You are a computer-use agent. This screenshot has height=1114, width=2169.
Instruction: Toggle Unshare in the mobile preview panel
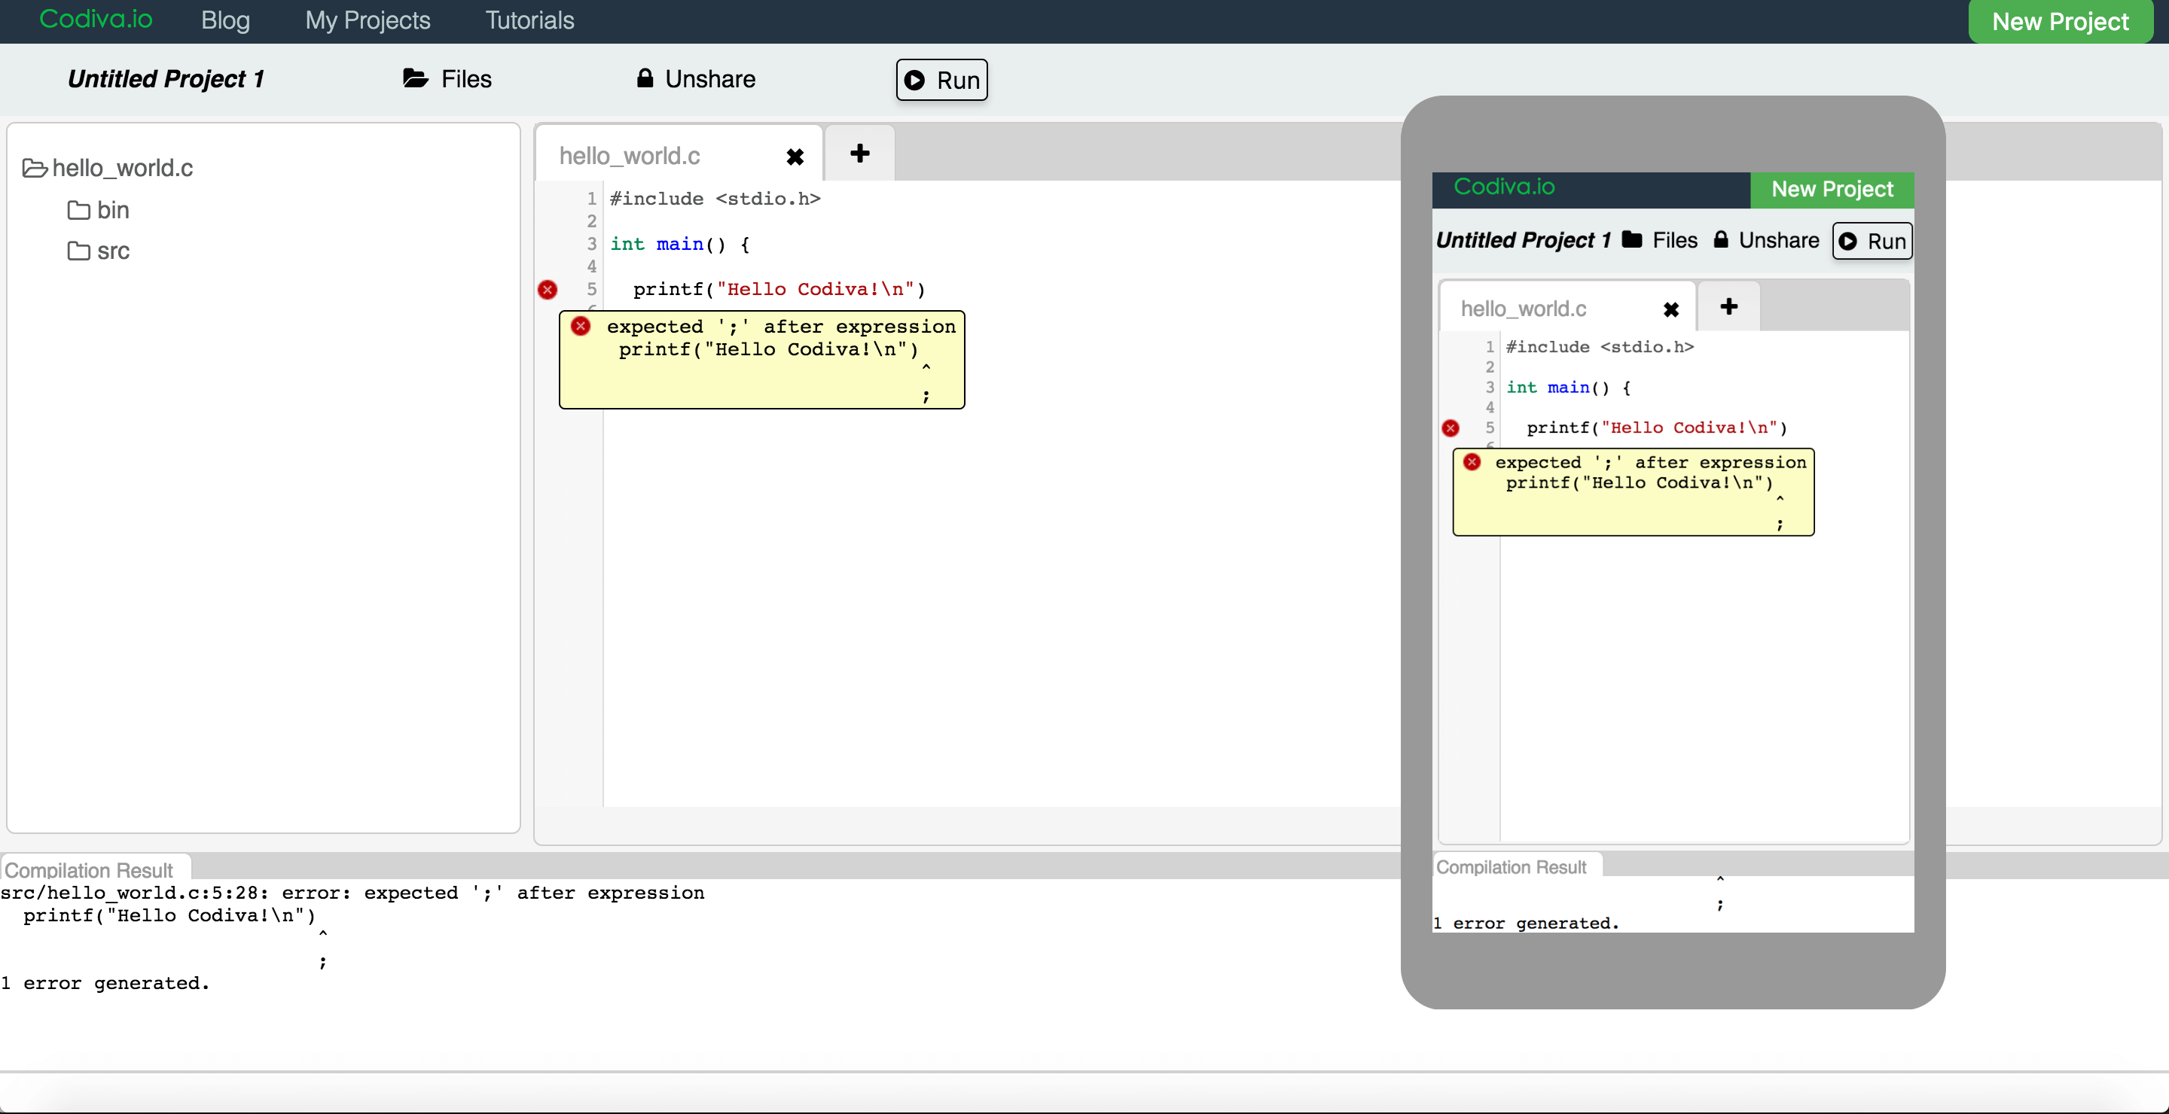click(1768, 240)
